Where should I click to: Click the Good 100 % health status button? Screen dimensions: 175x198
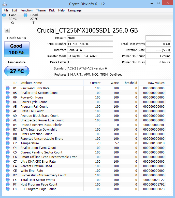(17, 49)
